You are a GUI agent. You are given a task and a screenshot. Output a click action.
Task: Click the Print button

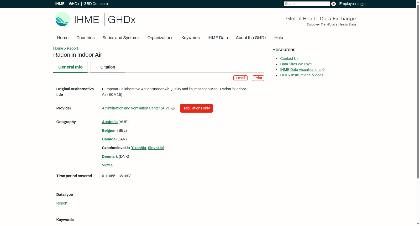point(258,78)
